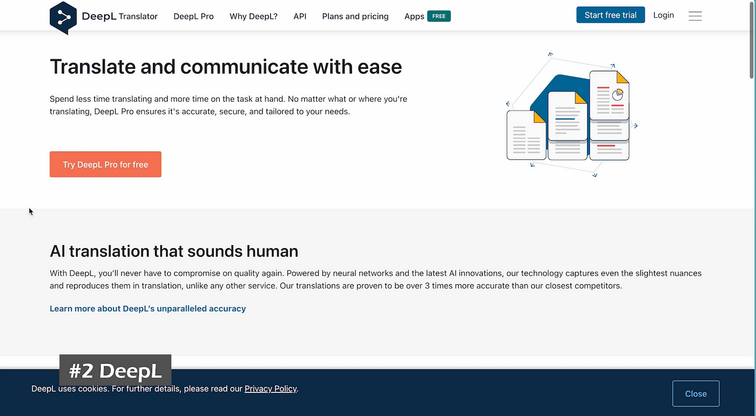Go to Why DeepL? page

(x=253, y=16)
